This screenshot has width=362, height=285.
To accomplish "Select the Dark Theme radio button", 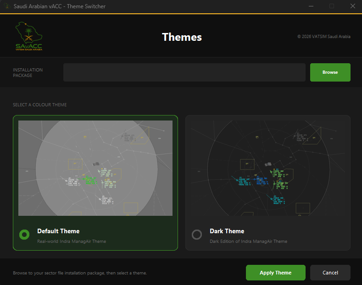I will coord(197,235).
